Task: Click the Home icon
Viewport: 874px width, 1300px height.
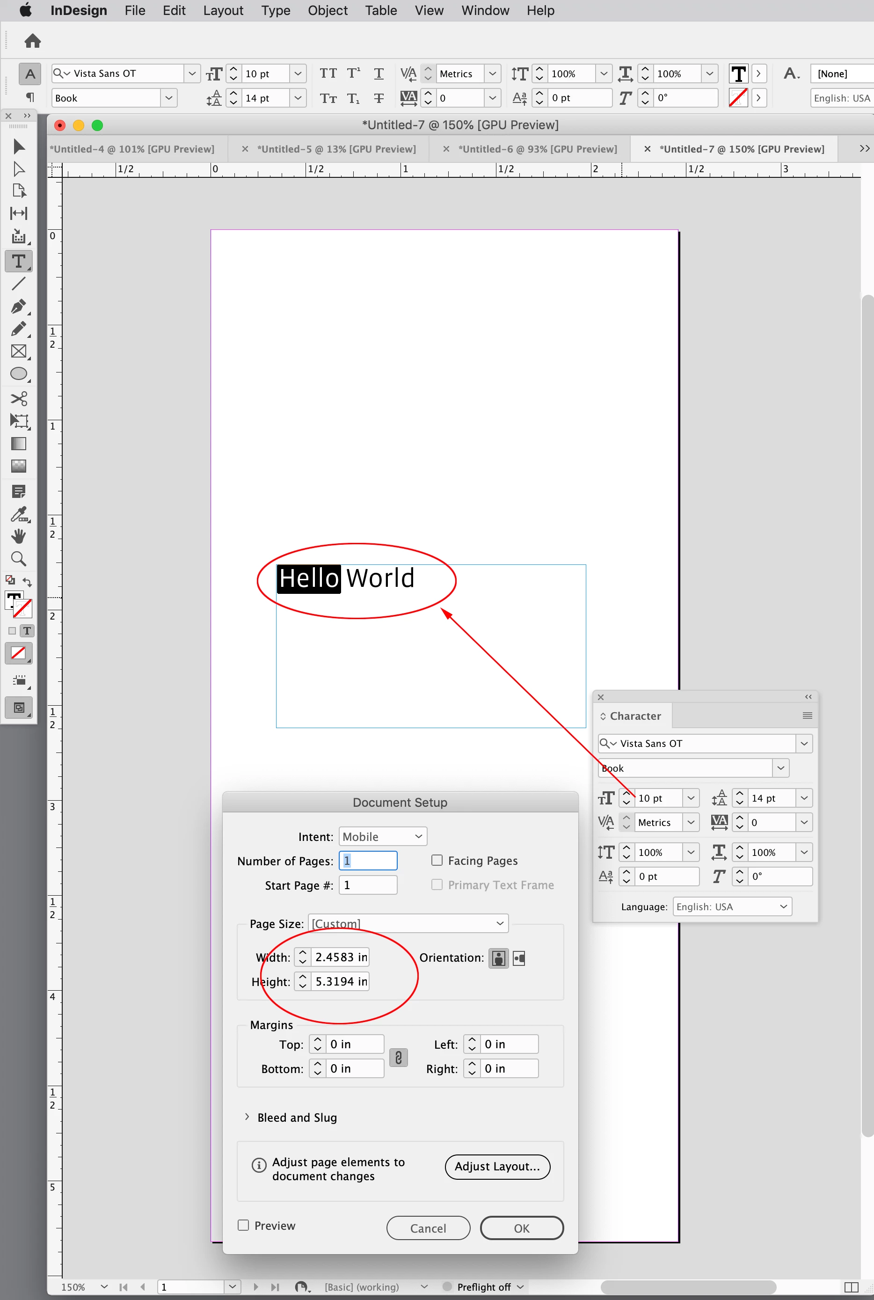Action: [x=32, y=41]
